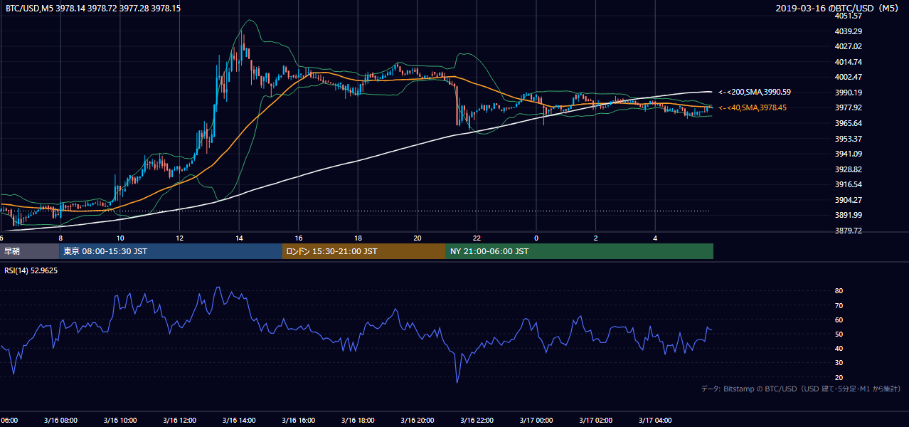Click price axis value 3953.37
909x427 pixels.
pos(849,139)
